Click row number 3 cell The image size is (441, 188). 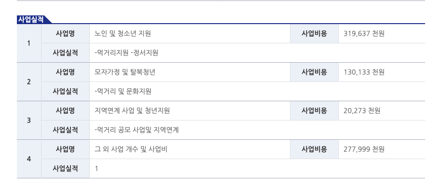pyautogui.click(x=29, y=121)
